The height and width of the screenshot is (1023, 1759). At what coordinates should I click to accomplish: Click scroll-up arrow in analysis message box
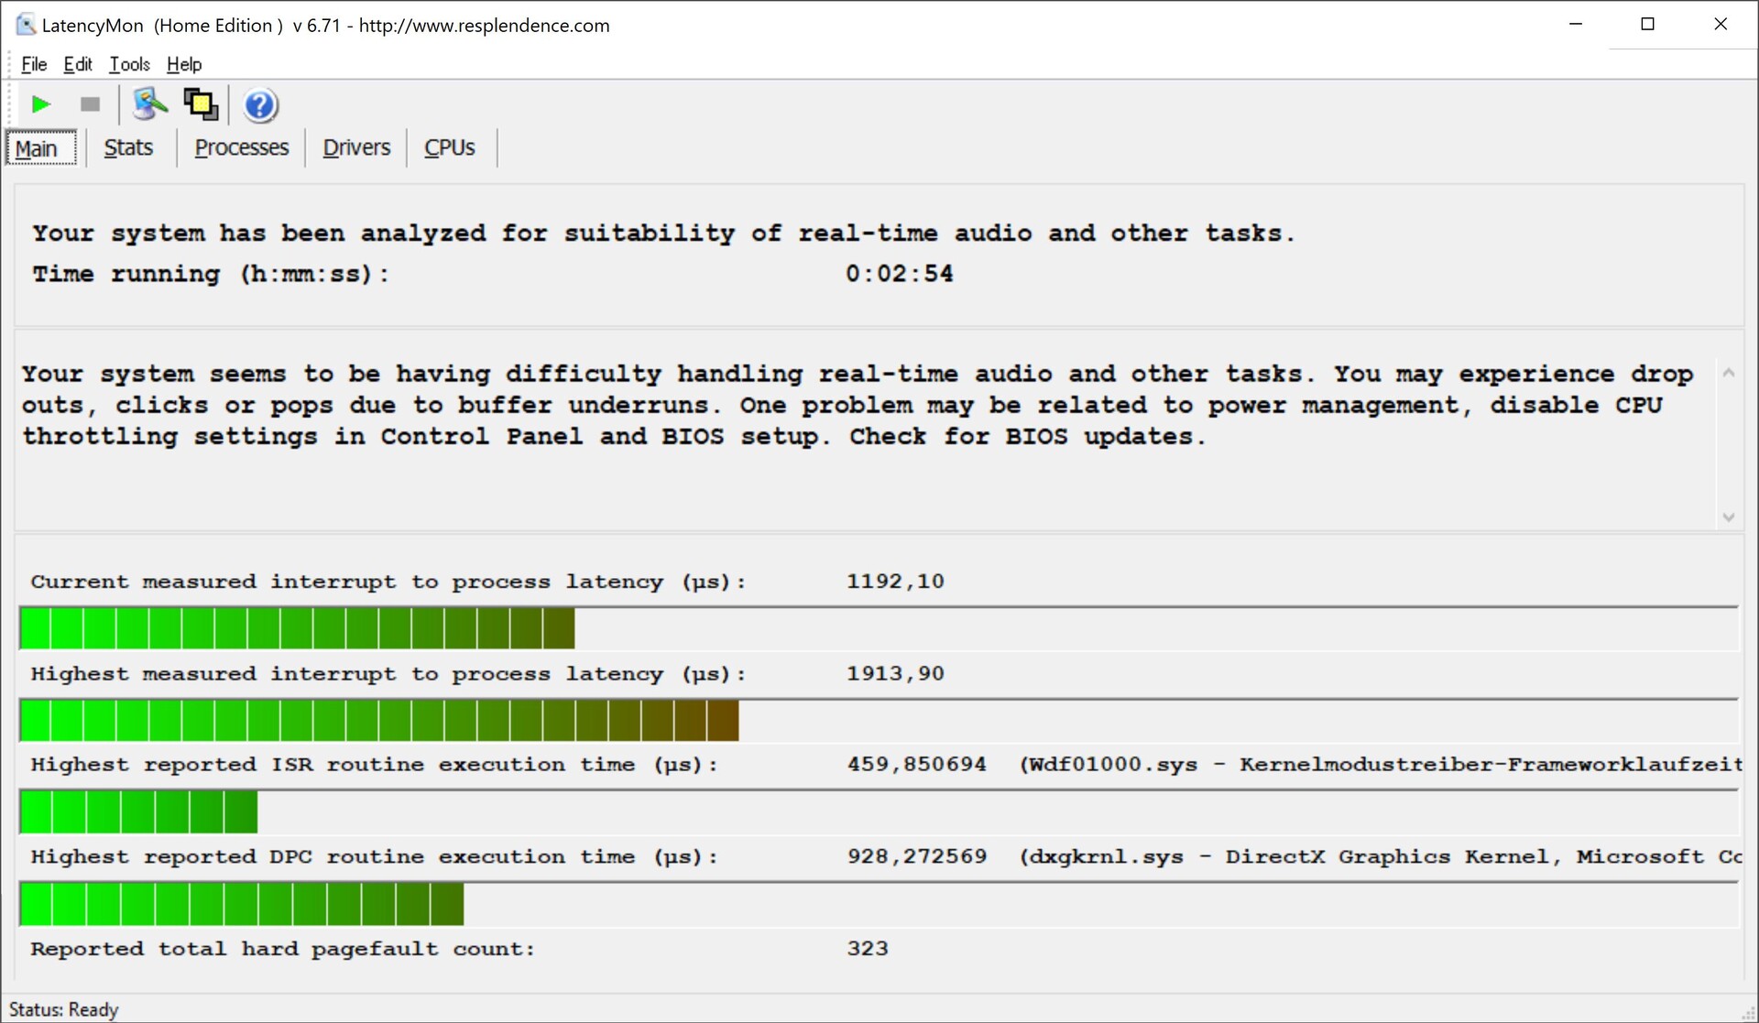1728,373
